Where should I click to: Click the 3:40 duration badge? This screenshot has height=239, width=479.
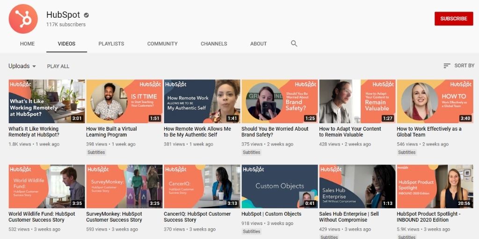coord(465,118)
